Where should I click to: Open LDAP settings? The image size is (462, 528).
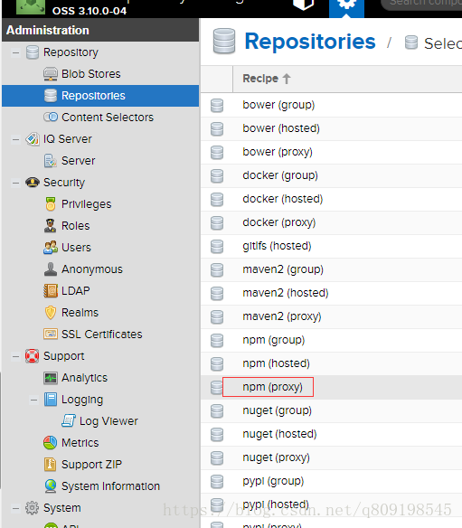pos(75,290)
